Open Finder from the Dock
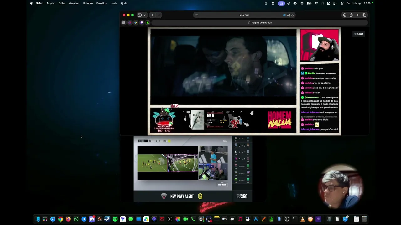Image resolution: width=401 pixels, height=225 pixels. pyautogui.click(x=38, y=219)
